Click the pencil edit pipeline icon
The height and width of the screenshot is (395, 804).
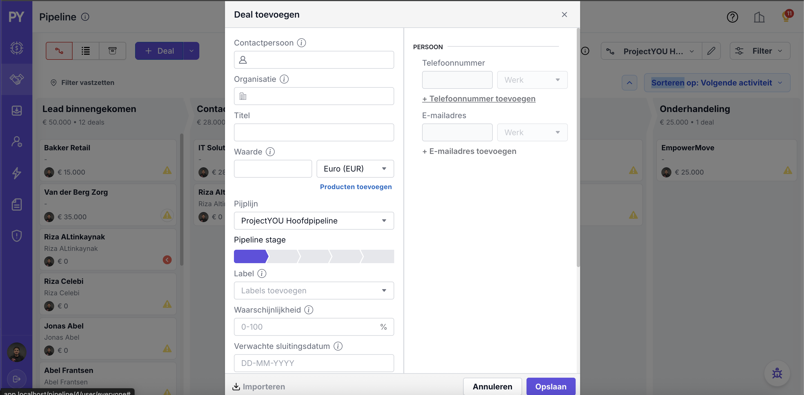(711, 51)
